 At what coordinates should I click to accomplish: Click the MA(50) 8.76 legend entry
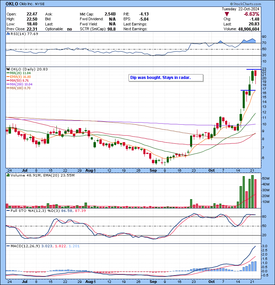click(x=18, y=80)
